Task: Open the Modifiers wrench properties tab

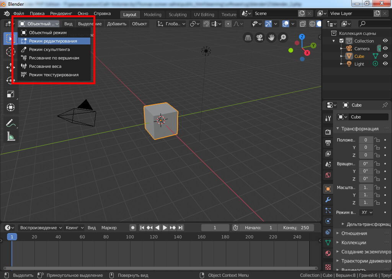Action: pos(328,200)
